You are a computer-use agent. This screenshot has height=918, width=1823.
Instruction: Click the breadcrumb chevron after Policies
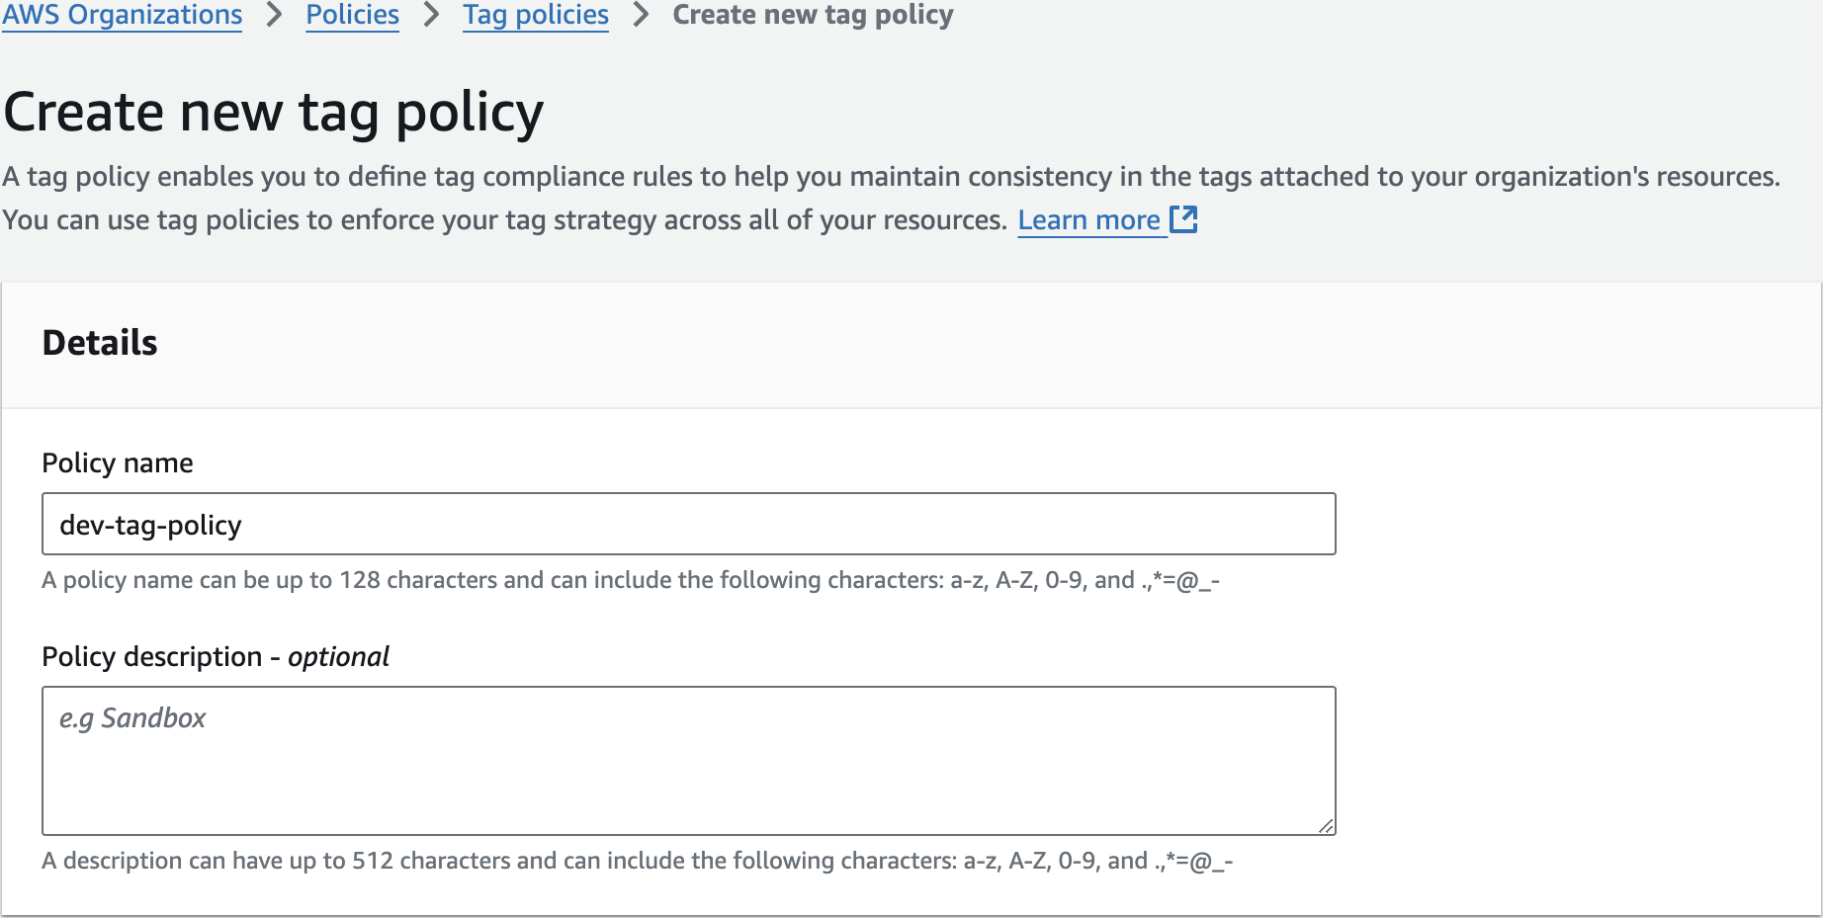[431, 15]
